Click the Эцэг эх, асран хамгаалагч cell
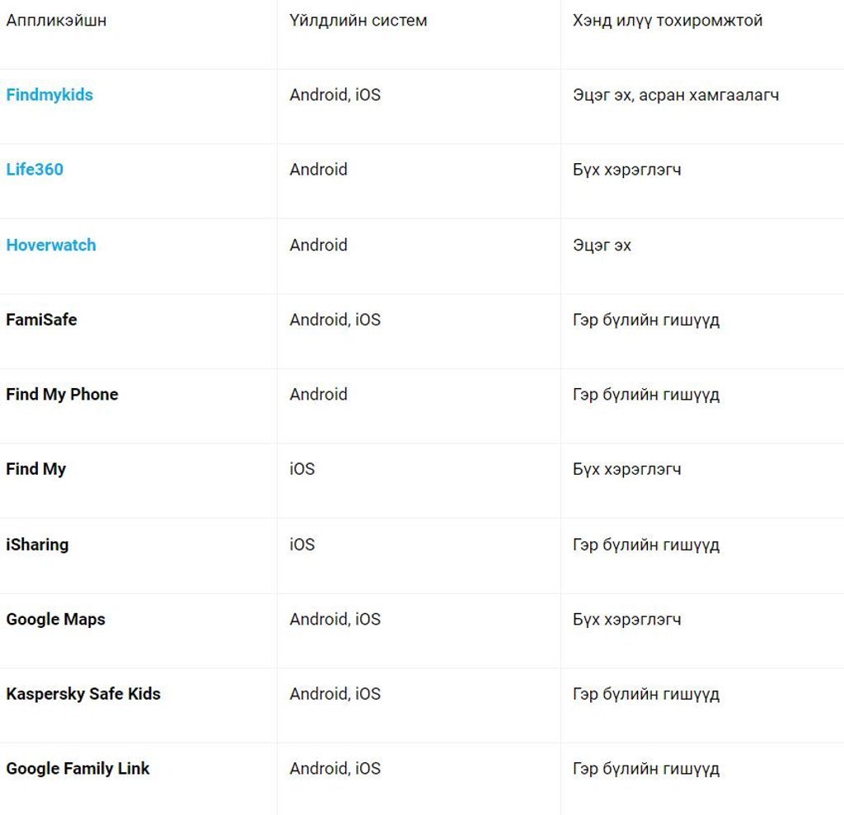Screen dimensions: 844x815 click(676, 95)
